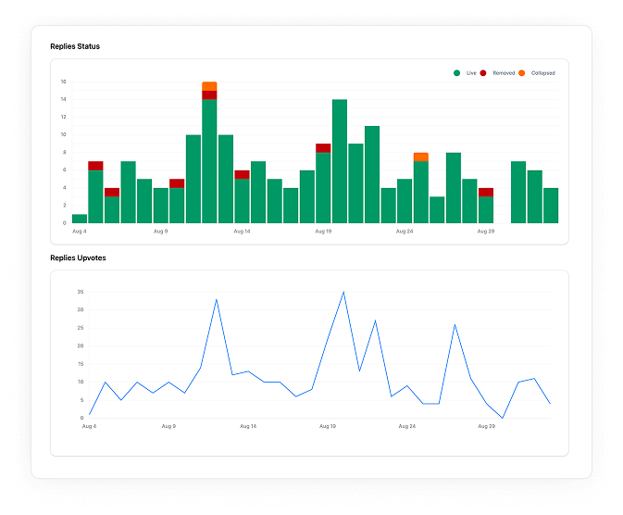
Task: Select the last green bar in Replies Status
Action: pos(551,206)
